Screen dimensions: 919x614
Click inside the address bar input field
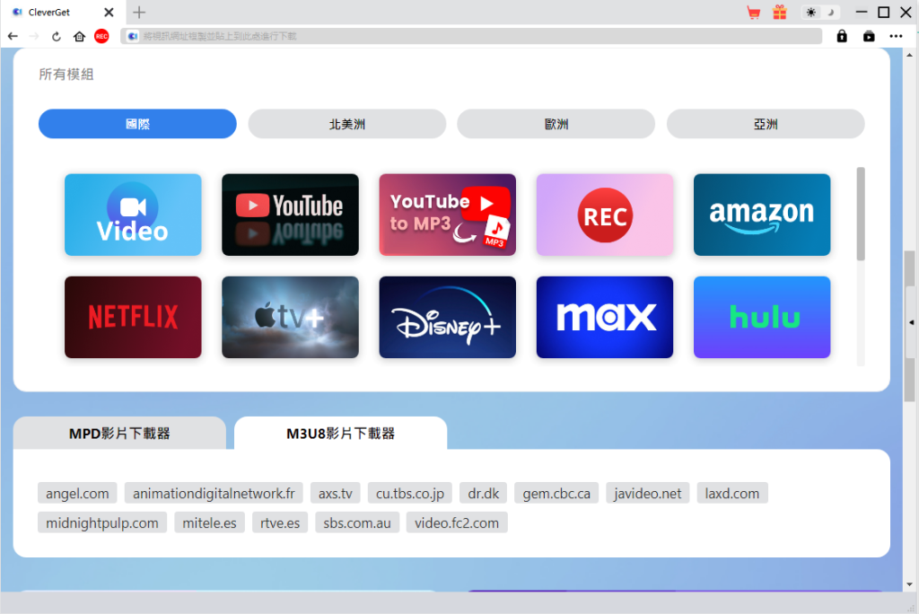(x=449, y=36)
